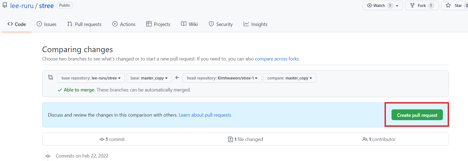The width and height of the screenshot is (468, 161).
Task: Click the Able to merge status text
Action: coord(79,90)
